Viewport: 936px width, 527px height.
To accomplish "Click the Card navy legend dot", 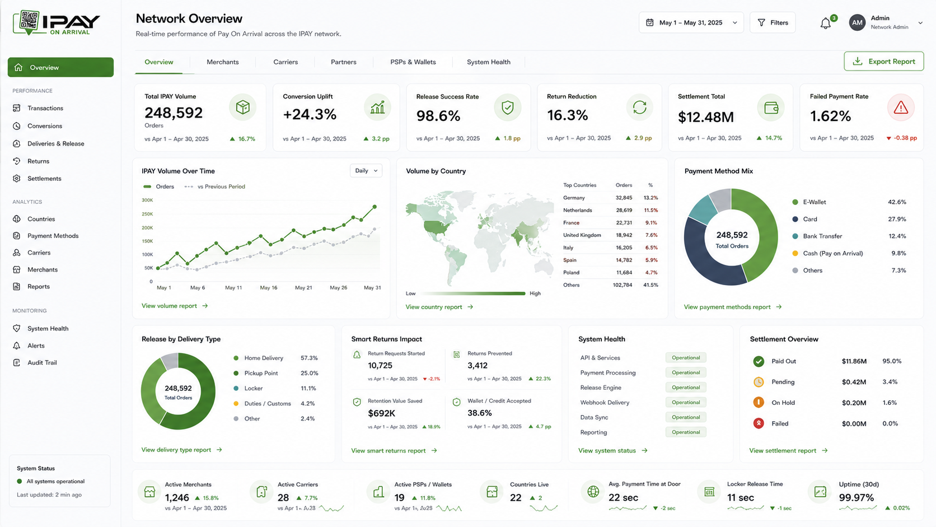I will [x=795, y=220].
